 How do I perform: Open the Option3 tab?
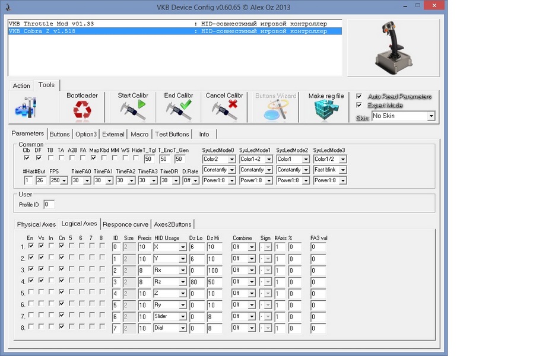click(86, 134)
